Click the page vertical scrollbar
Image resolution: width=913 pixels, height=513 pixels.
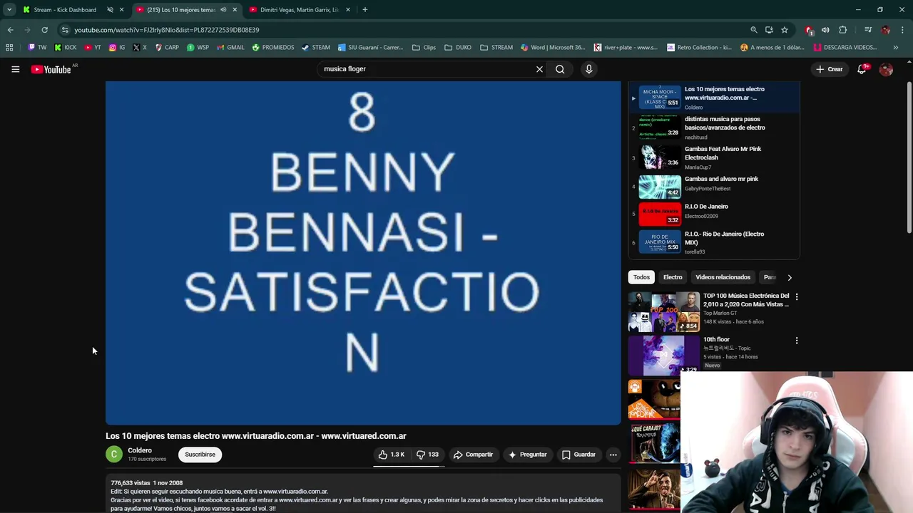[x=909, y=157]
